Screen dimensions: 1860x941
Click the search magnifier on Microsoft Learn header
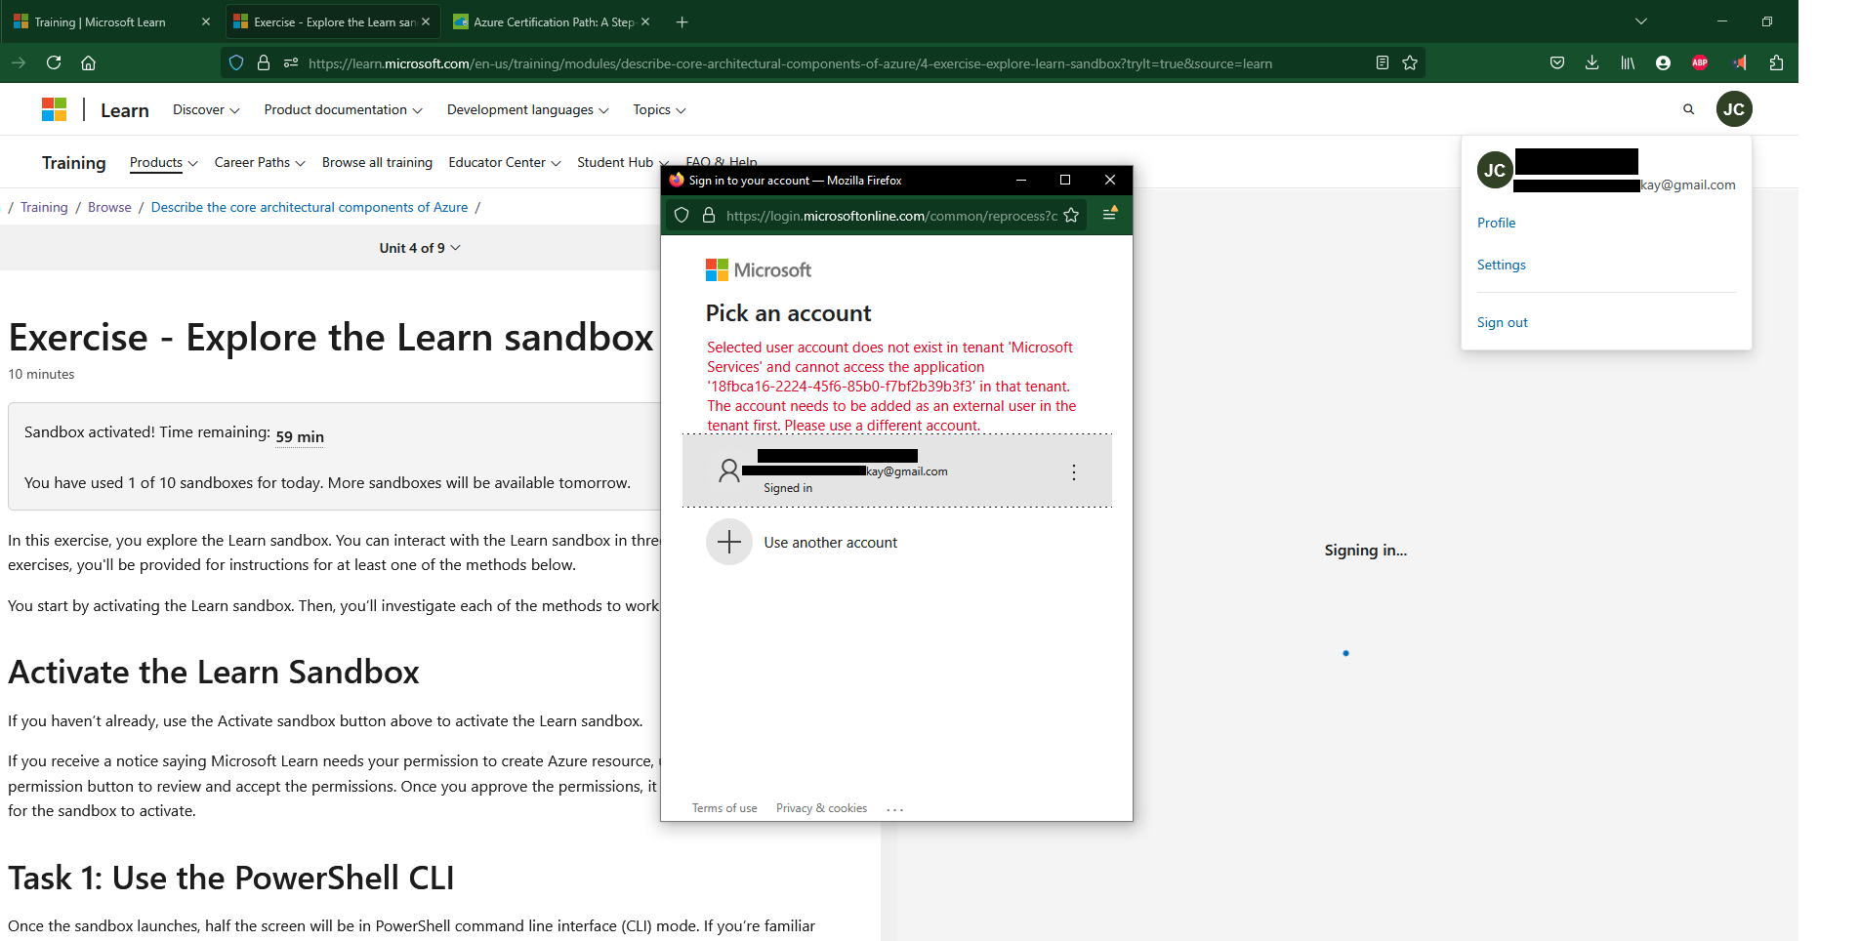[x=1688, y=109]
